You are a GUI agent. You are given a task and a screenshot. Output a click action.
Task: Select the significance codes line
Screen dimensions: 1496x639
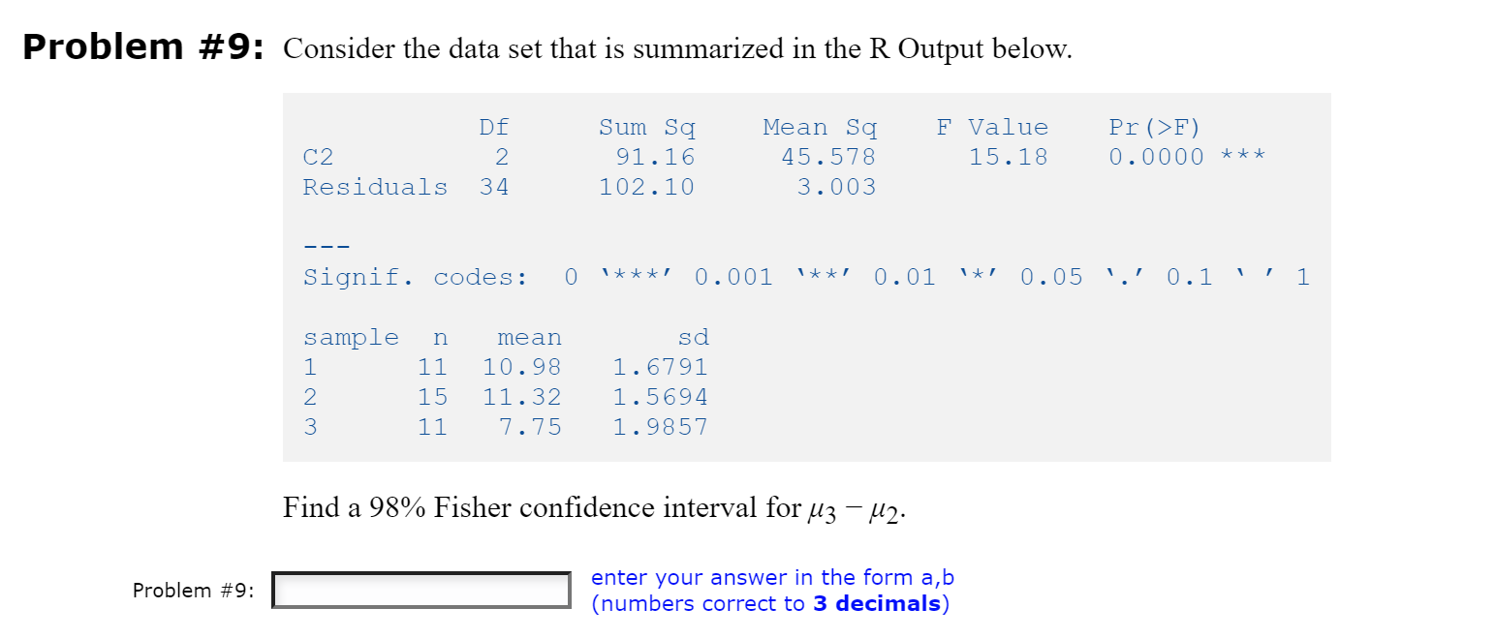(804, 276)
